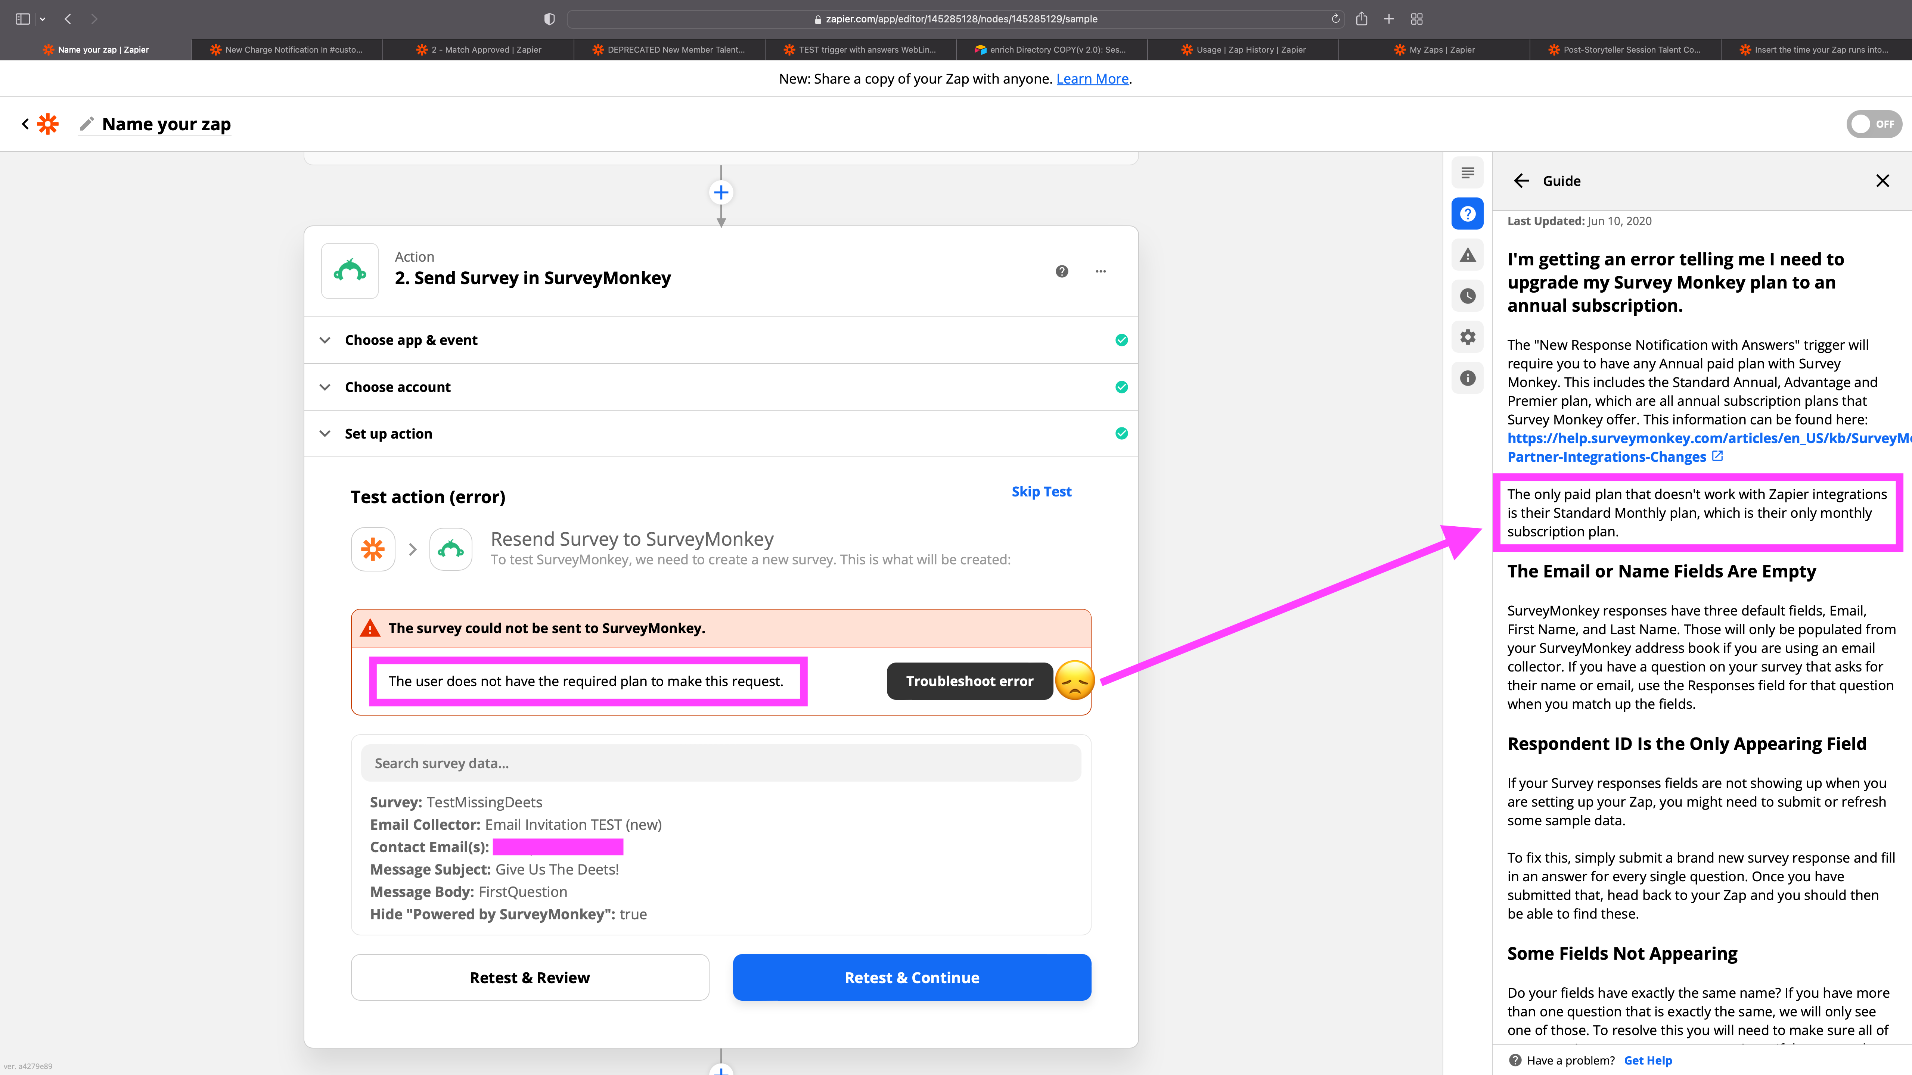
Task: Switch to My Zaps tab
Action: click(1434, 50)
